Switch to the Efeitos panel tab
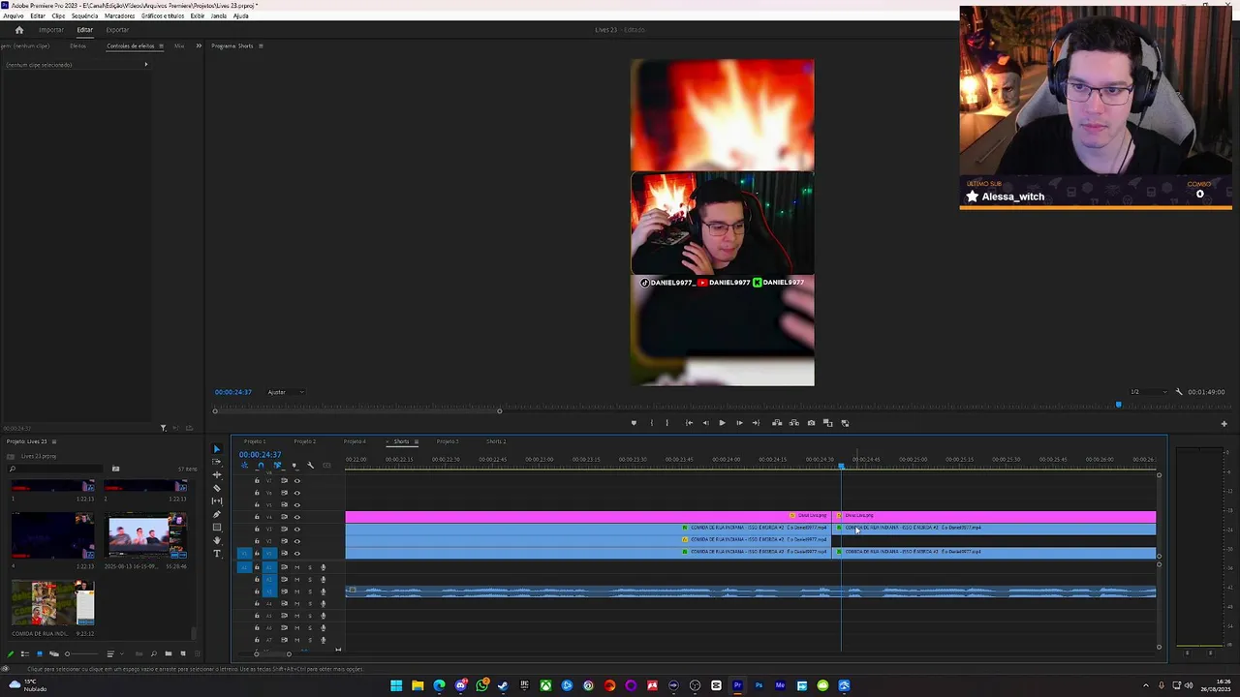 (x=77, y=45)
